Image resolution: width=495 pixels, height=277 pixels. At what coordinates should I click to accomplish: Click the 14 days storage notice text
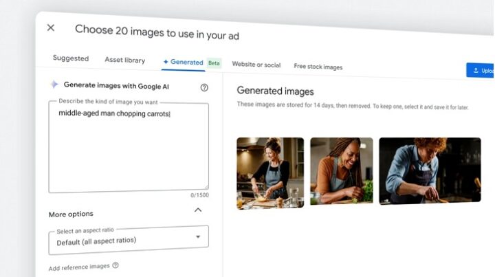click(353, 106)
